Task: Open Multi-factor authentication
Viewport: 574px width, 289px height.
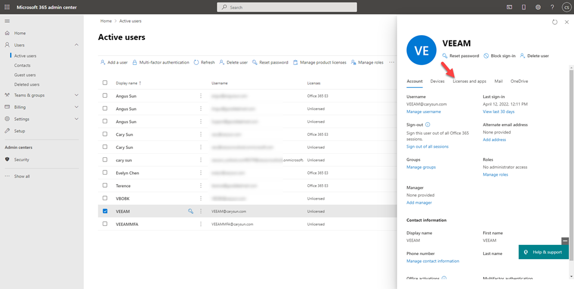Action: coord(161,63)
